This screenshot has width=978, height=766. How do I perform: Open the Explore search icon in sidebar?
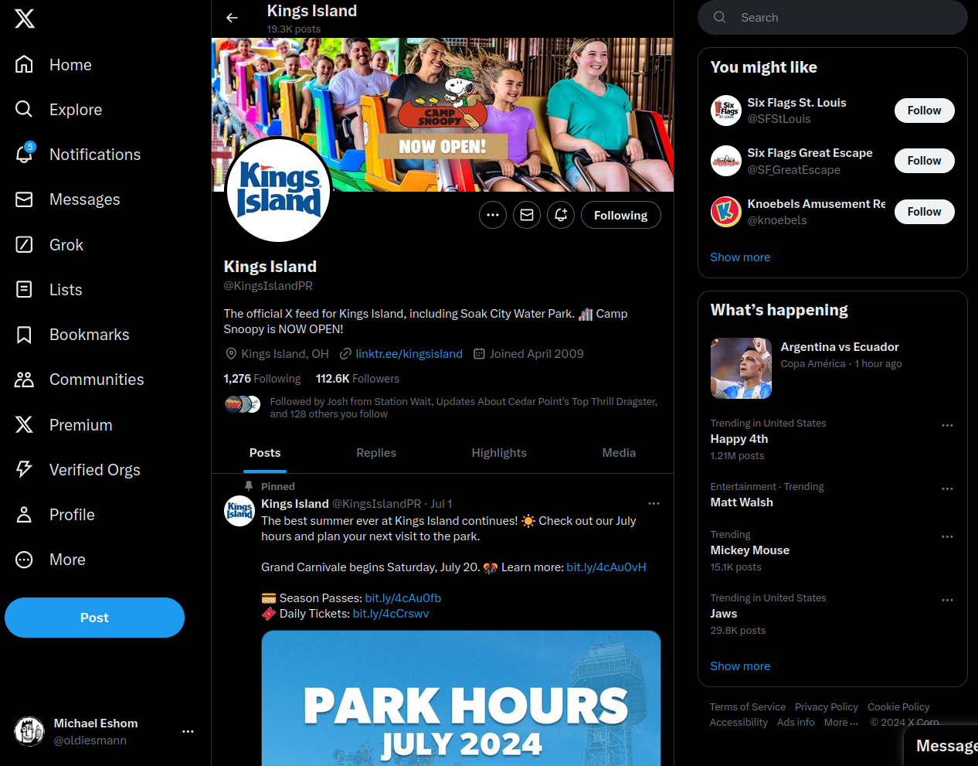(x=24, y=110)
